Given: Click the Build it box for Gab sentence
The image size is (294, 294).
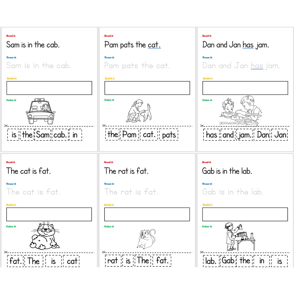Looking at the screenshot, I should [245, 214].
